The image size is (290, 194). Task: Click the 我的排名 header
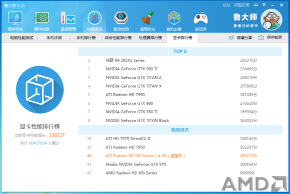tap(180, 130)
